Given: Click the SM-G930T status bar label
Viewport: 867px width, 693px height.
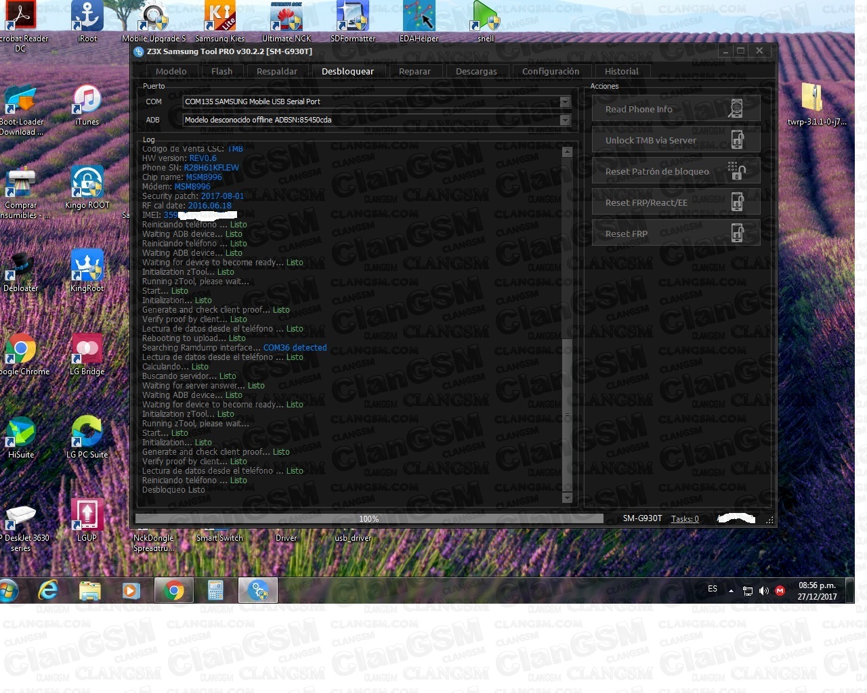Looking at the screenshot, I should pyautogui.click(x=642, y=518).
